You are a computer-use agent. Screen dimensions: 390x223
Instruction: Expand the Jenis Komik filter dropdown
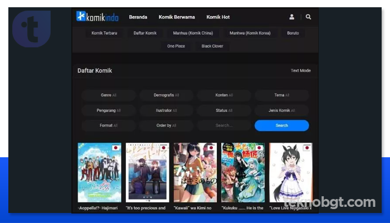[282, 110]
